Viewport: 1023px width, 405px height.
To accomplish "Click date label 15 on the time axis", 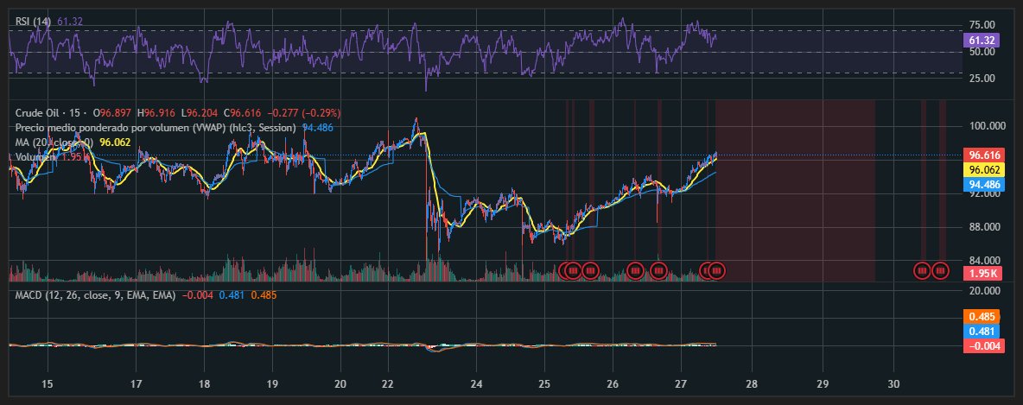I will click(x=47, y=383).
